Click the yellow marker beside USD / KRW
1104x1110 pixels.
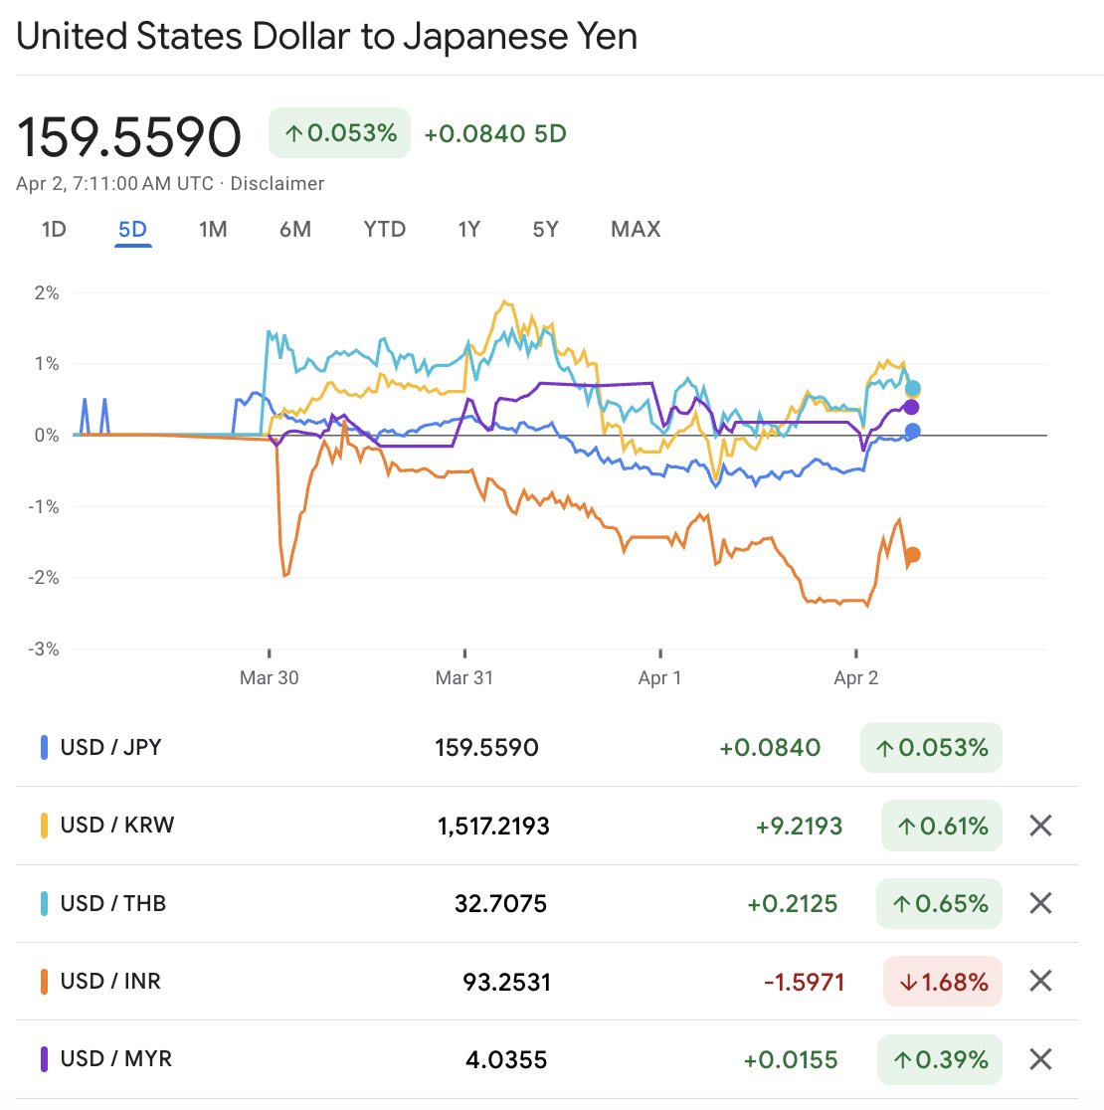click(x=44, y=826)
